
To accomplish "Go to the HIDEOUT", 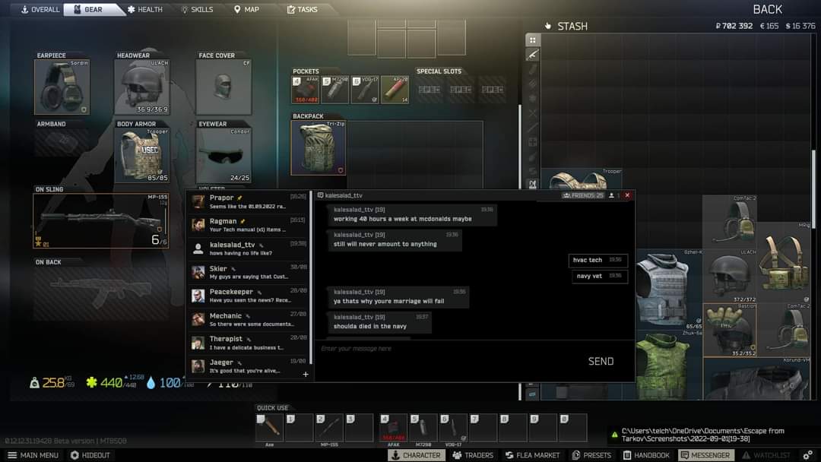I will point(90,455).
